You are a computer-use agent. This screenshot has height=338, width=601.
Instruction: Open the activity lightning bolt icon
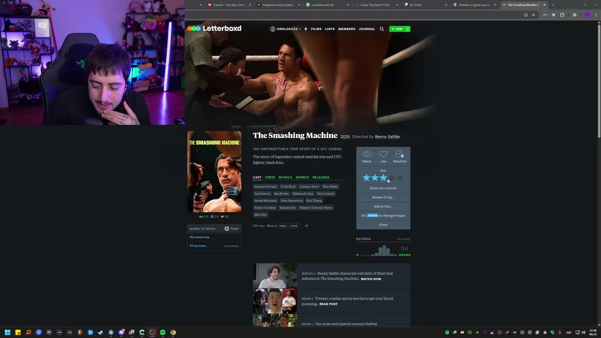point(306,29)
